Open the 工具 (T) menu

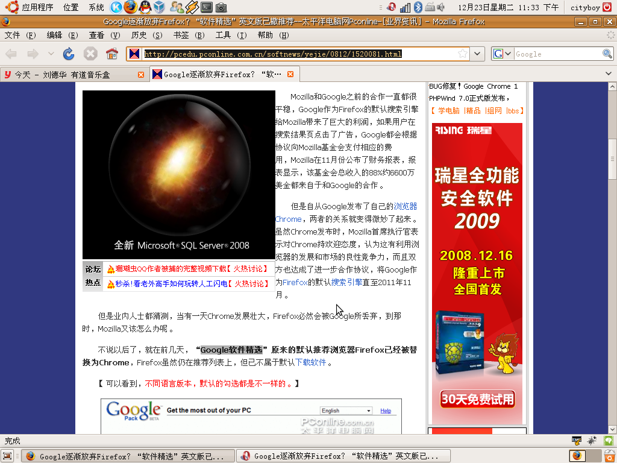[231, 35]
